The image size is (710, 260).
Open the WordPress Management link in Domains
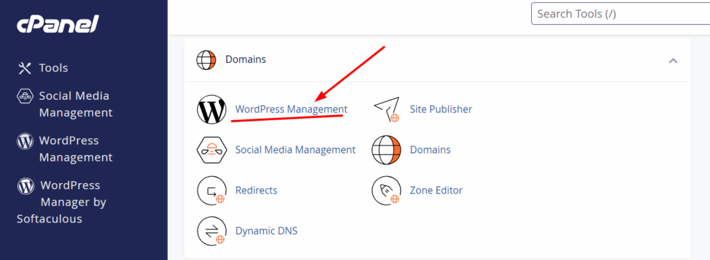292,109
